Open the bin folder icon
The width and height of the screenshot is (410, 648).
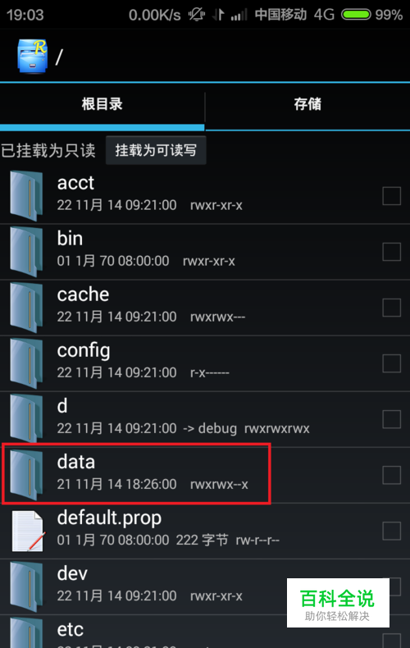point(26,252)
